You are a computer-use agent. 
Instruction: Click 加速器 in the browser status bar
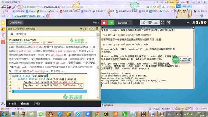[166, 109]
